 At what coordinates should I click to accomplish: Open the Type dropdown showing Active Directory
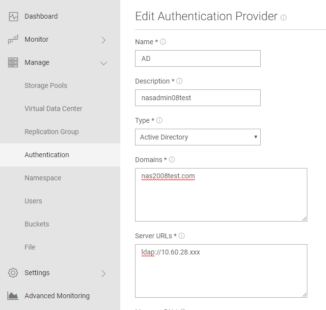pyautogui.click(x=197, y=137)
